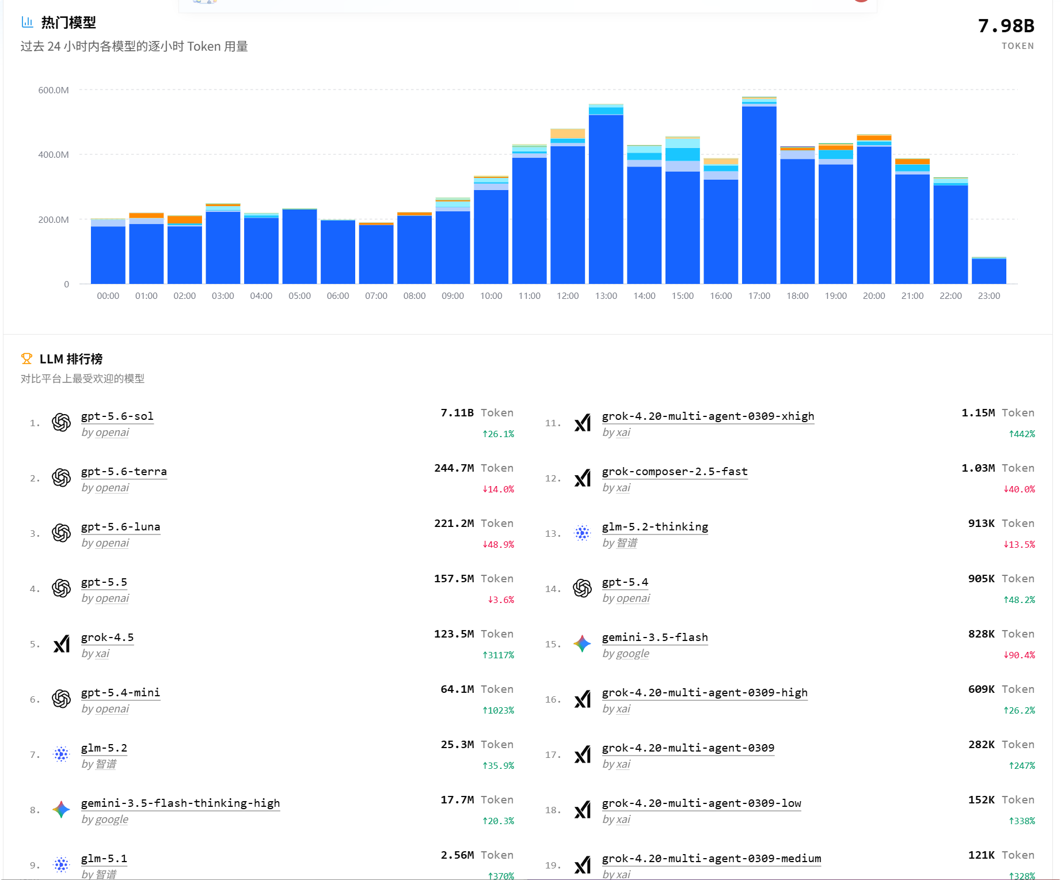Follow the 'by openai' link under gpt-5.6-sol
1061x880 pixels.
pos(105,433)
